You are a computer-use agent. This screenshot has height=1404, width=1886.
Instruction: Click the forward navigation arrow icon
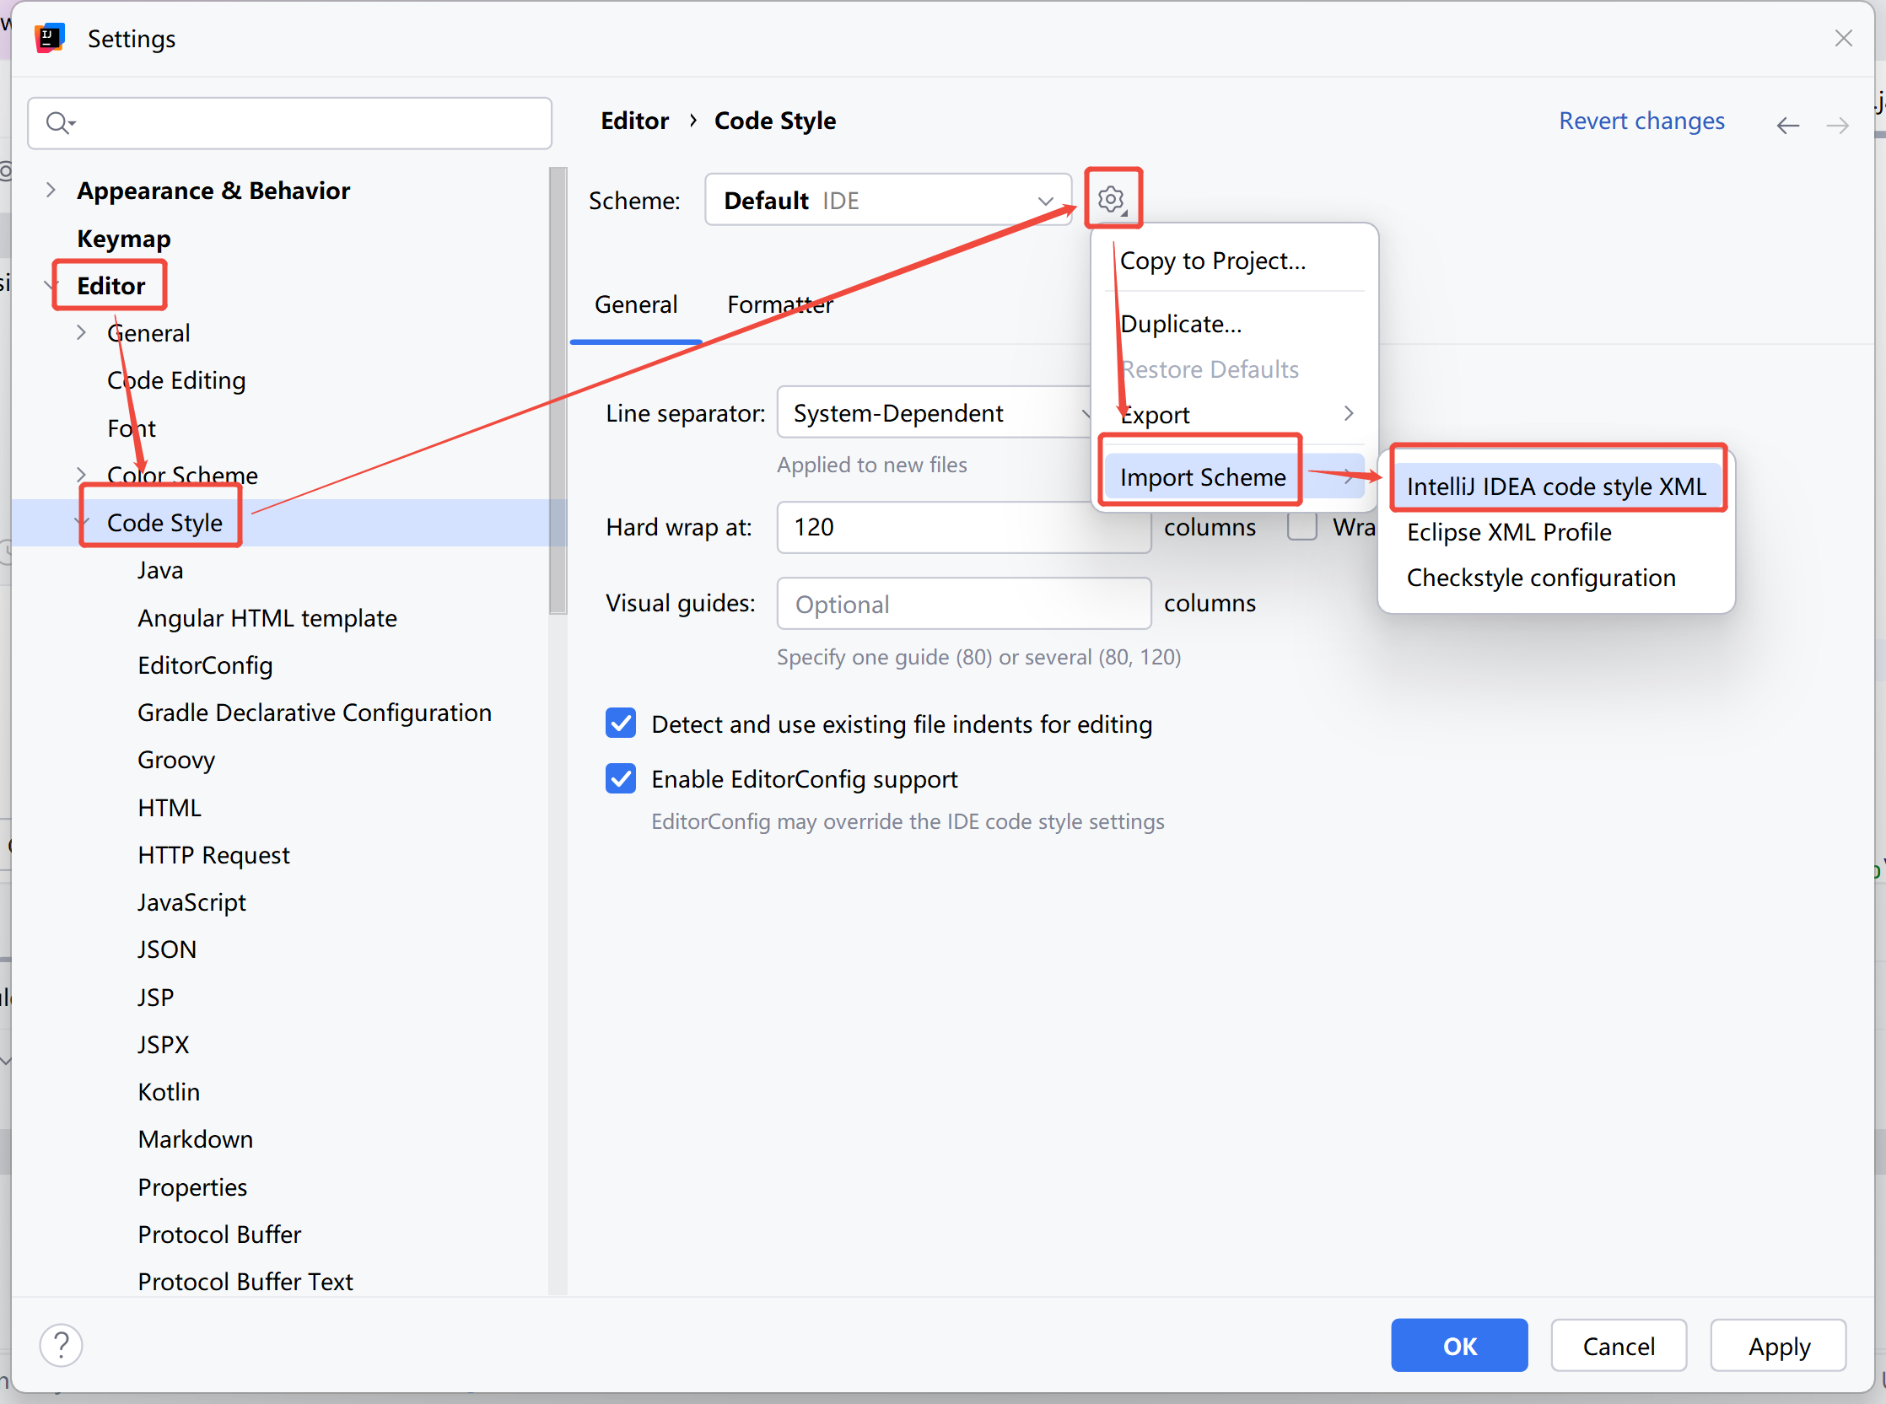1837,126
